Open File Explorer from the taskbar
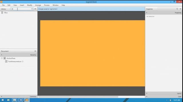The height and width of the screenshot is (102, 183). [x=8, y=100]
